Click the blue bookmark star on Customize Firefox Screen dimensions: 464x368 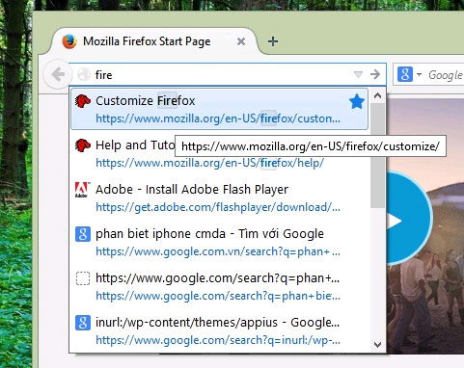click(357, 101)
